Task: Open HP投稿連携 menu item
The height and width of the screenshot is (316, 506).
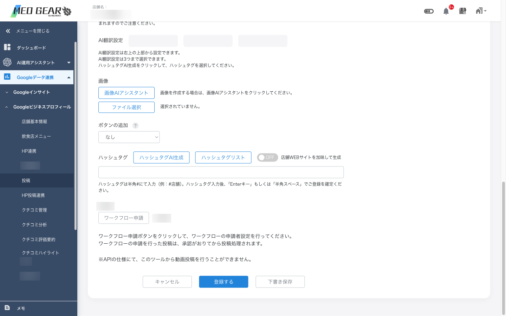Action: point(33,195)
